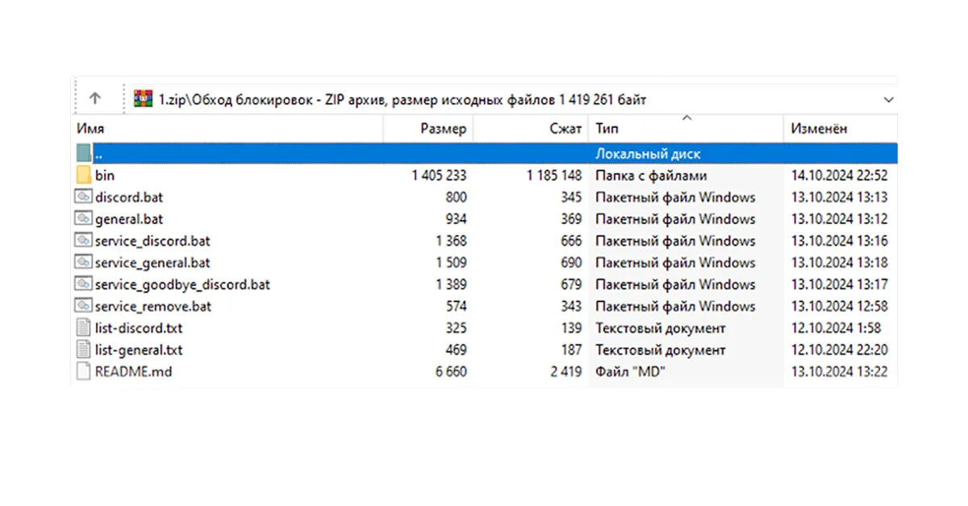968x506 pixels.
Task: Click the 1 405 233 size value
Action: 439,175
